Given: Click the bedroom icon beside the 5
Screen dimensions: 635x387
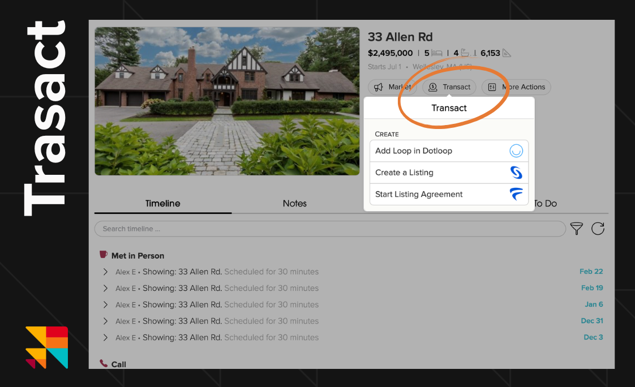Looking at the screenshot, I should coord(436,53).
